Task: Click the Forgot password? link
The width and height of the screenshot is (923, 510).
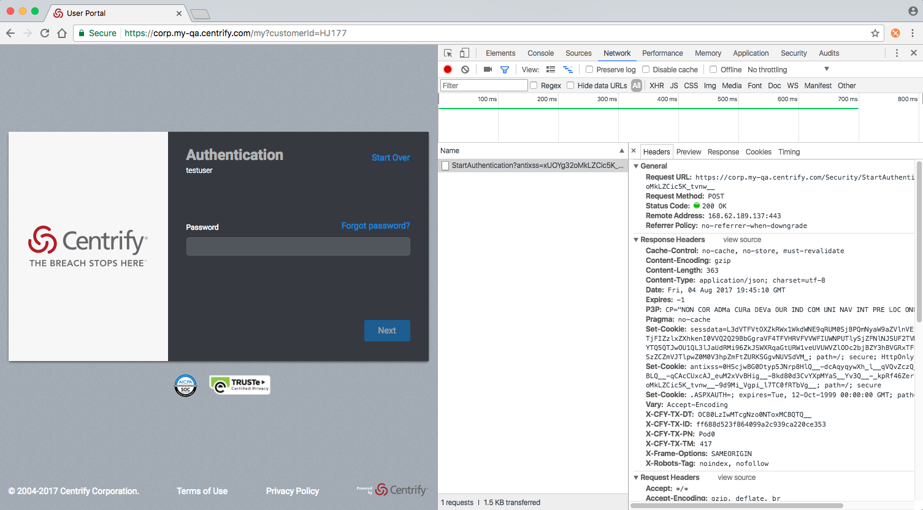Action: pyautogui.click(x=375, y=226)
